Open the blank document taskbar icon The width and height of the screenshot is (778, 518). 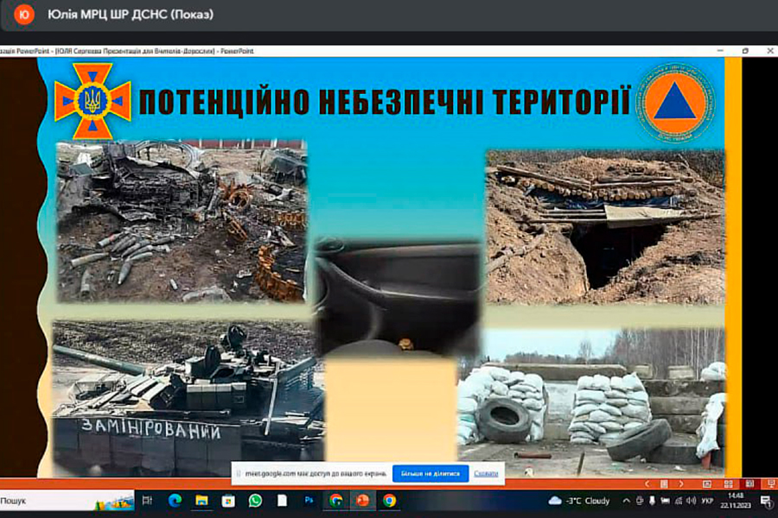(282, 501)
